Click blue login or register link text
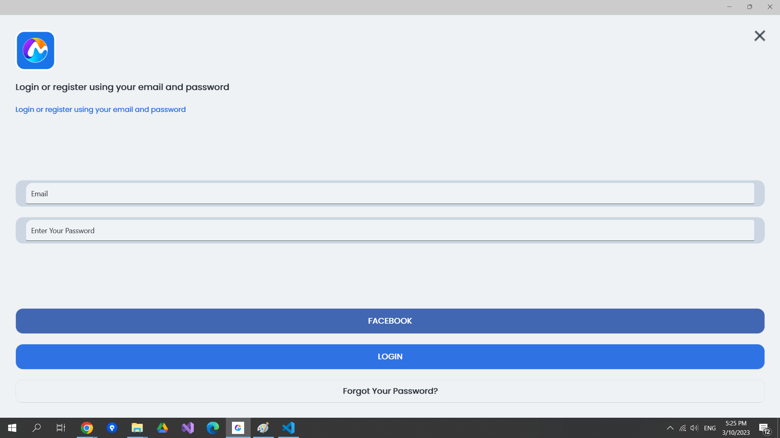 [100, 109]
